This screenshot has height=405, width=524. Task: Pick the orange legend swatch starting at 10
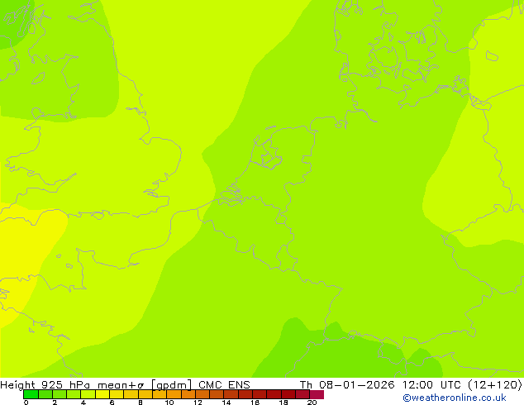pyautogui.click(x=174, y=394)
